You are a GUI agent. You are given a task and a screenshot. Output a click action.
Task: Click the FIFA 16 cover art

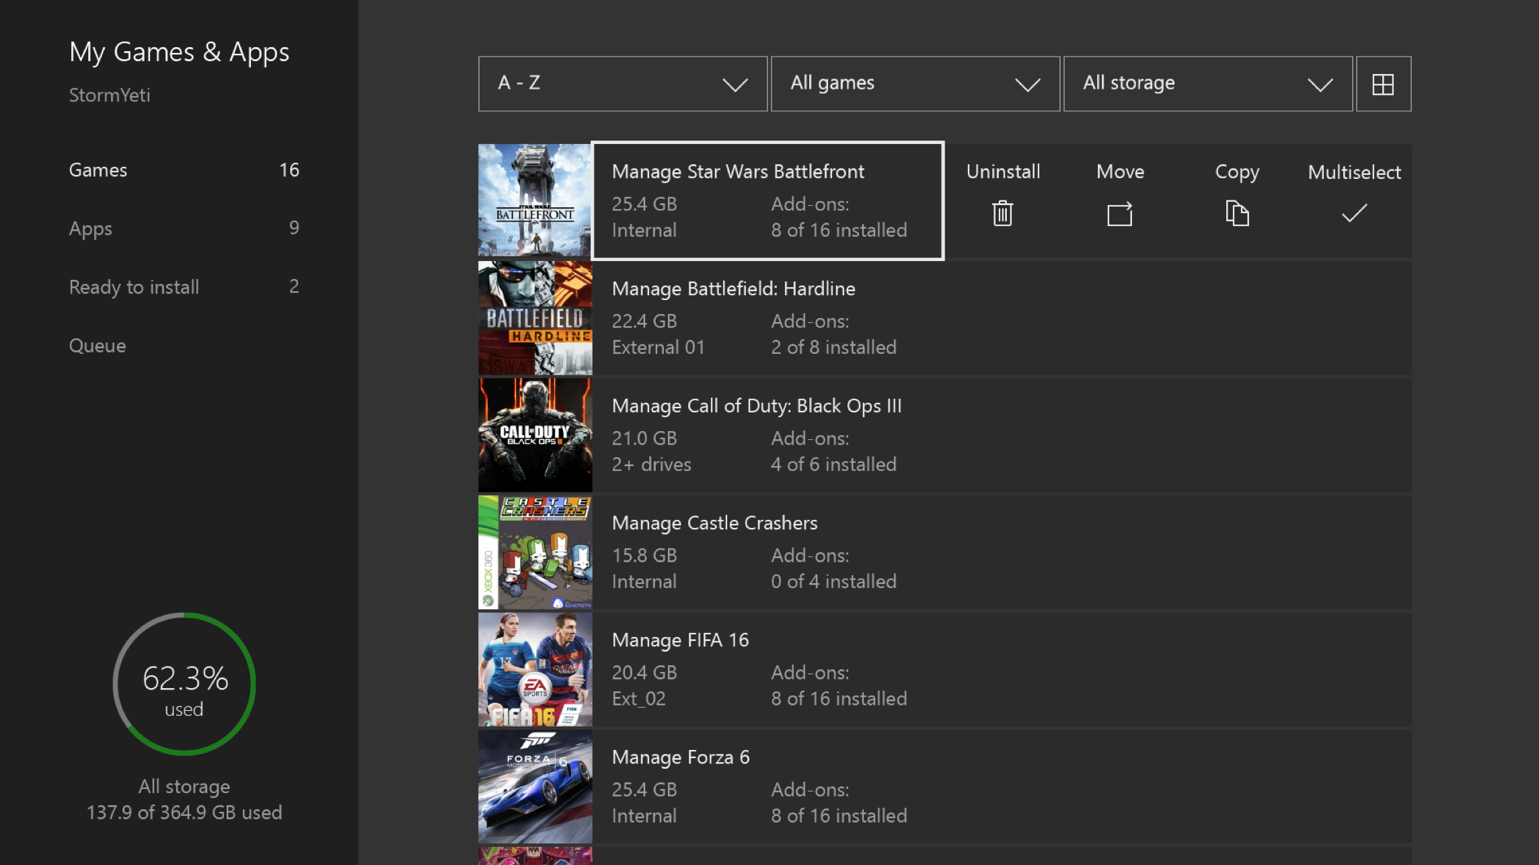tap(535, 669)
